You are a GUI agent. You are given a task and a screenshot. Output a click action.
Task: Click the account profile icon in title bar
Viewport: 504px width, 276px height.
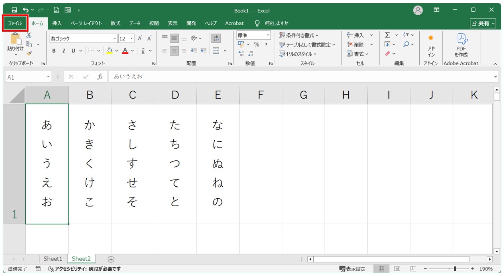point(418,10)
